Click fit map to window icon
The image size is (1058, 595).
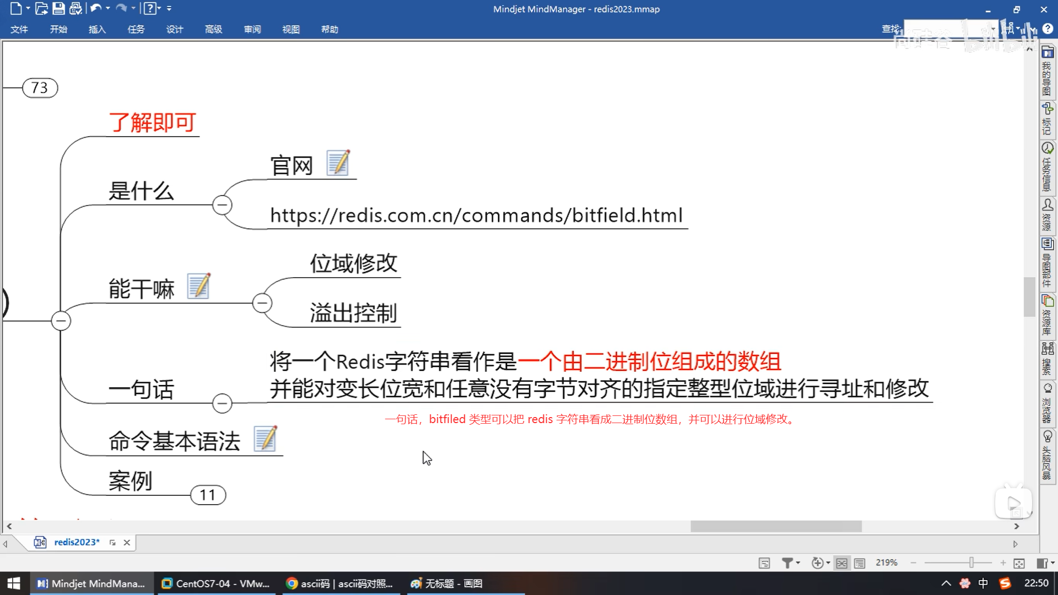pyautogui.click(x=1019, y=562)
